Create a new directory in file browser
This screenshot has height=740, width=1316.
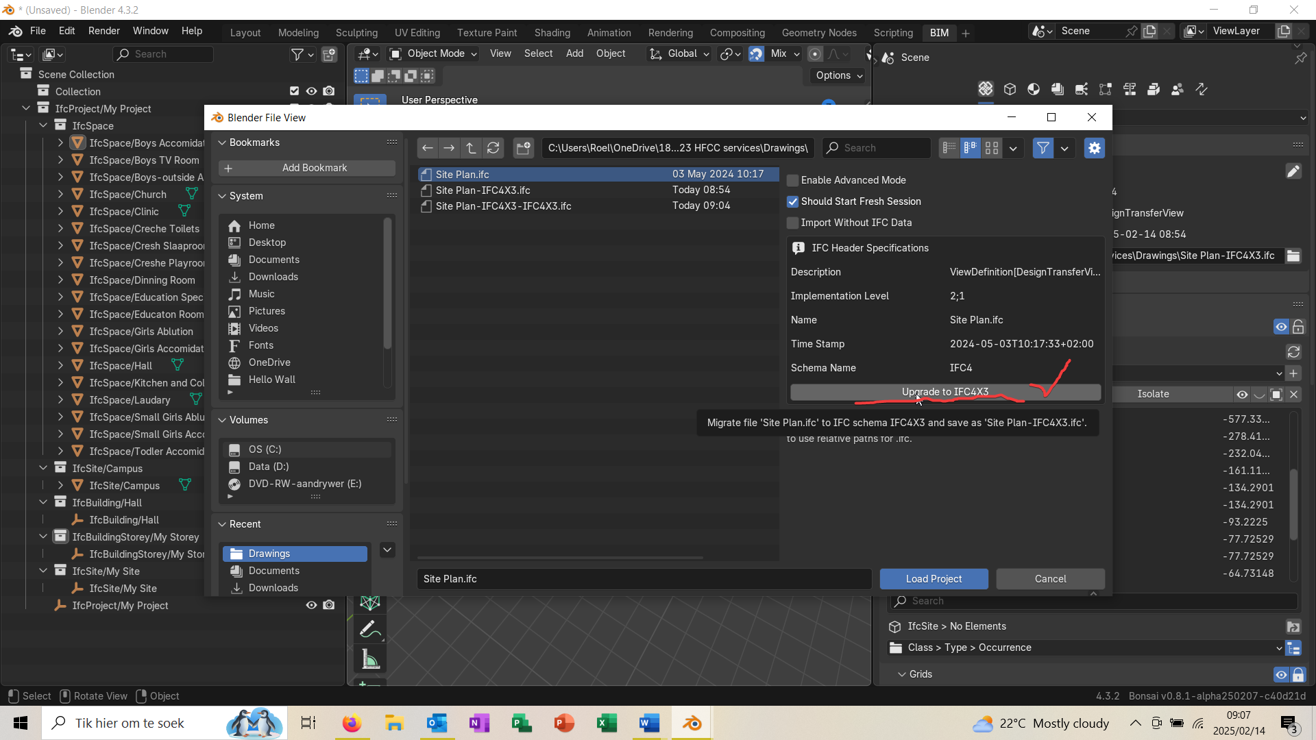(524, 148)
